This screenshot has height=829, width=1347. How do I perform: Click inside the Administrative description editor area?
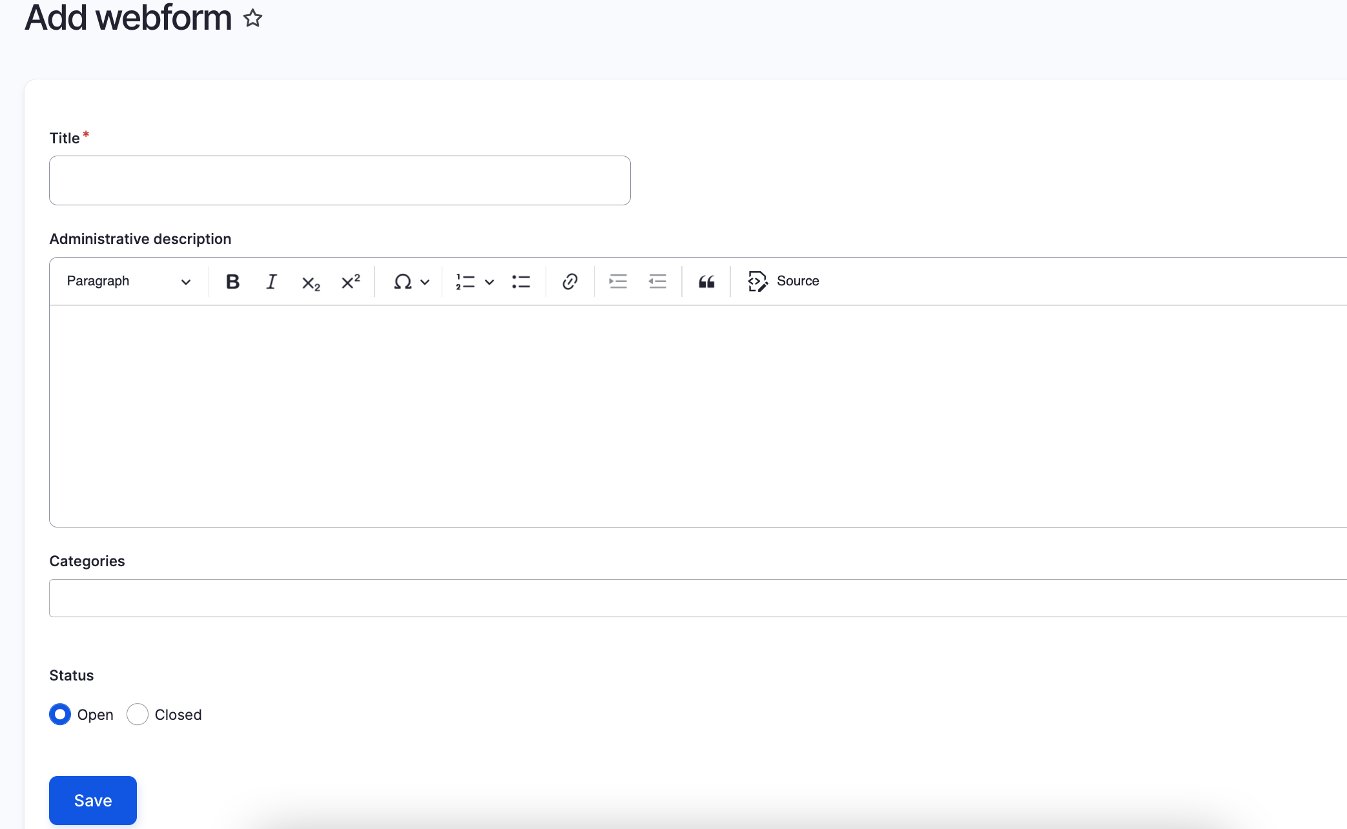pyautogui.click(x=697, y=416)
